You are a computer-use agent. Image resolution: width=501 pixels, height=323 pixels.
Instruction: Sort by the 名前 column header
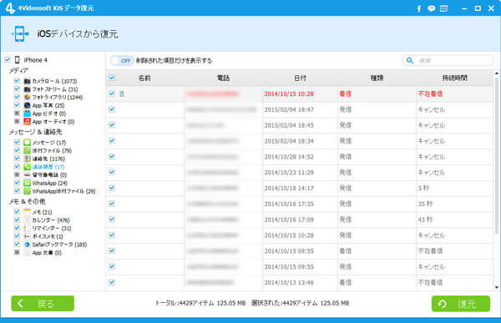tap(144, 78)
